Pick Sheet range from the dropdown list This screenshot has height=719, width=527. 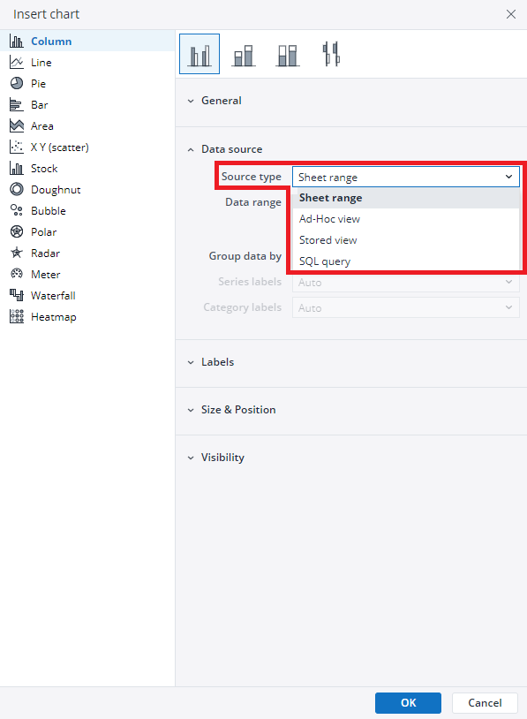[406, 198]
